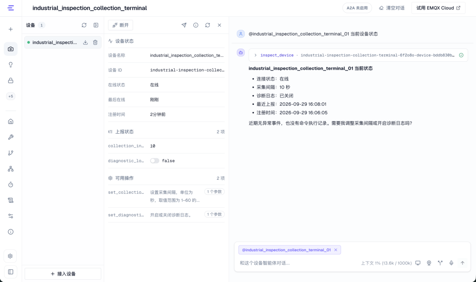Screen dimensions: 476x282
Task: Click the plus icon in left sidebar
Action: 11,29
